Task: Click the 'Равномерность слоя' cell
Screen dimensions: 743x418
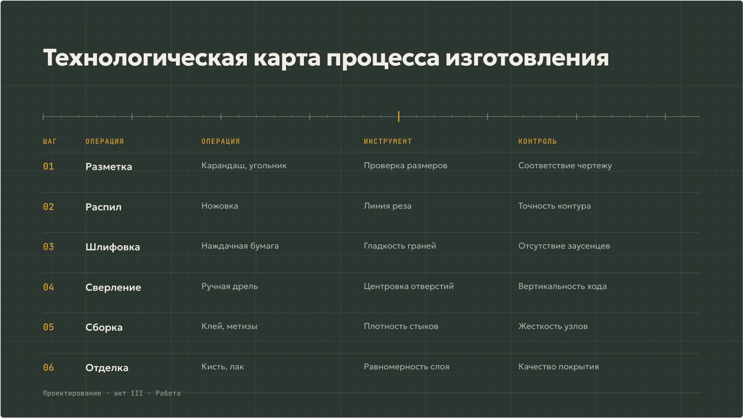Action: point(406,367)
